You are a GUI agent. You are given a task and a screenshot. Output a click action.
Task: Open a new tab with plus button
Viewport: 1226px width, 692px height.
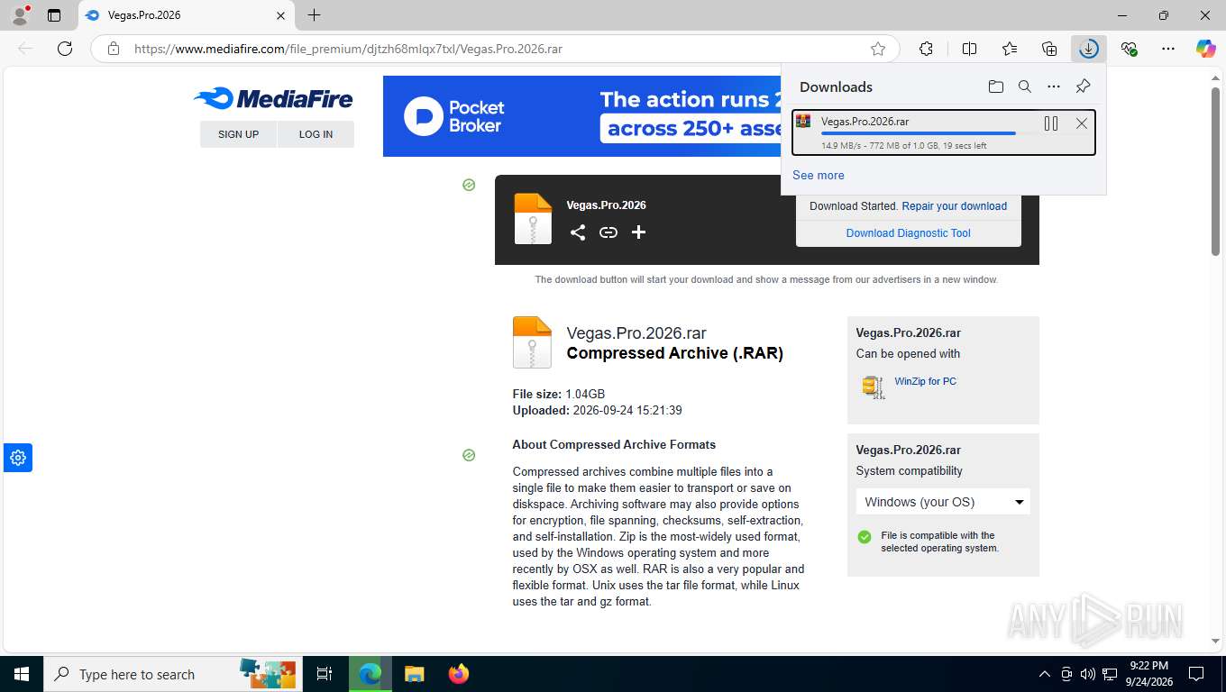314,15
